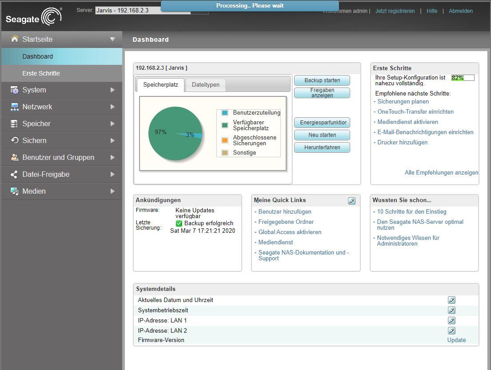Viewport: 491px width, 370px height.
Task: Click Alle Empfehlungen anzeigen link
Action: 441,172
